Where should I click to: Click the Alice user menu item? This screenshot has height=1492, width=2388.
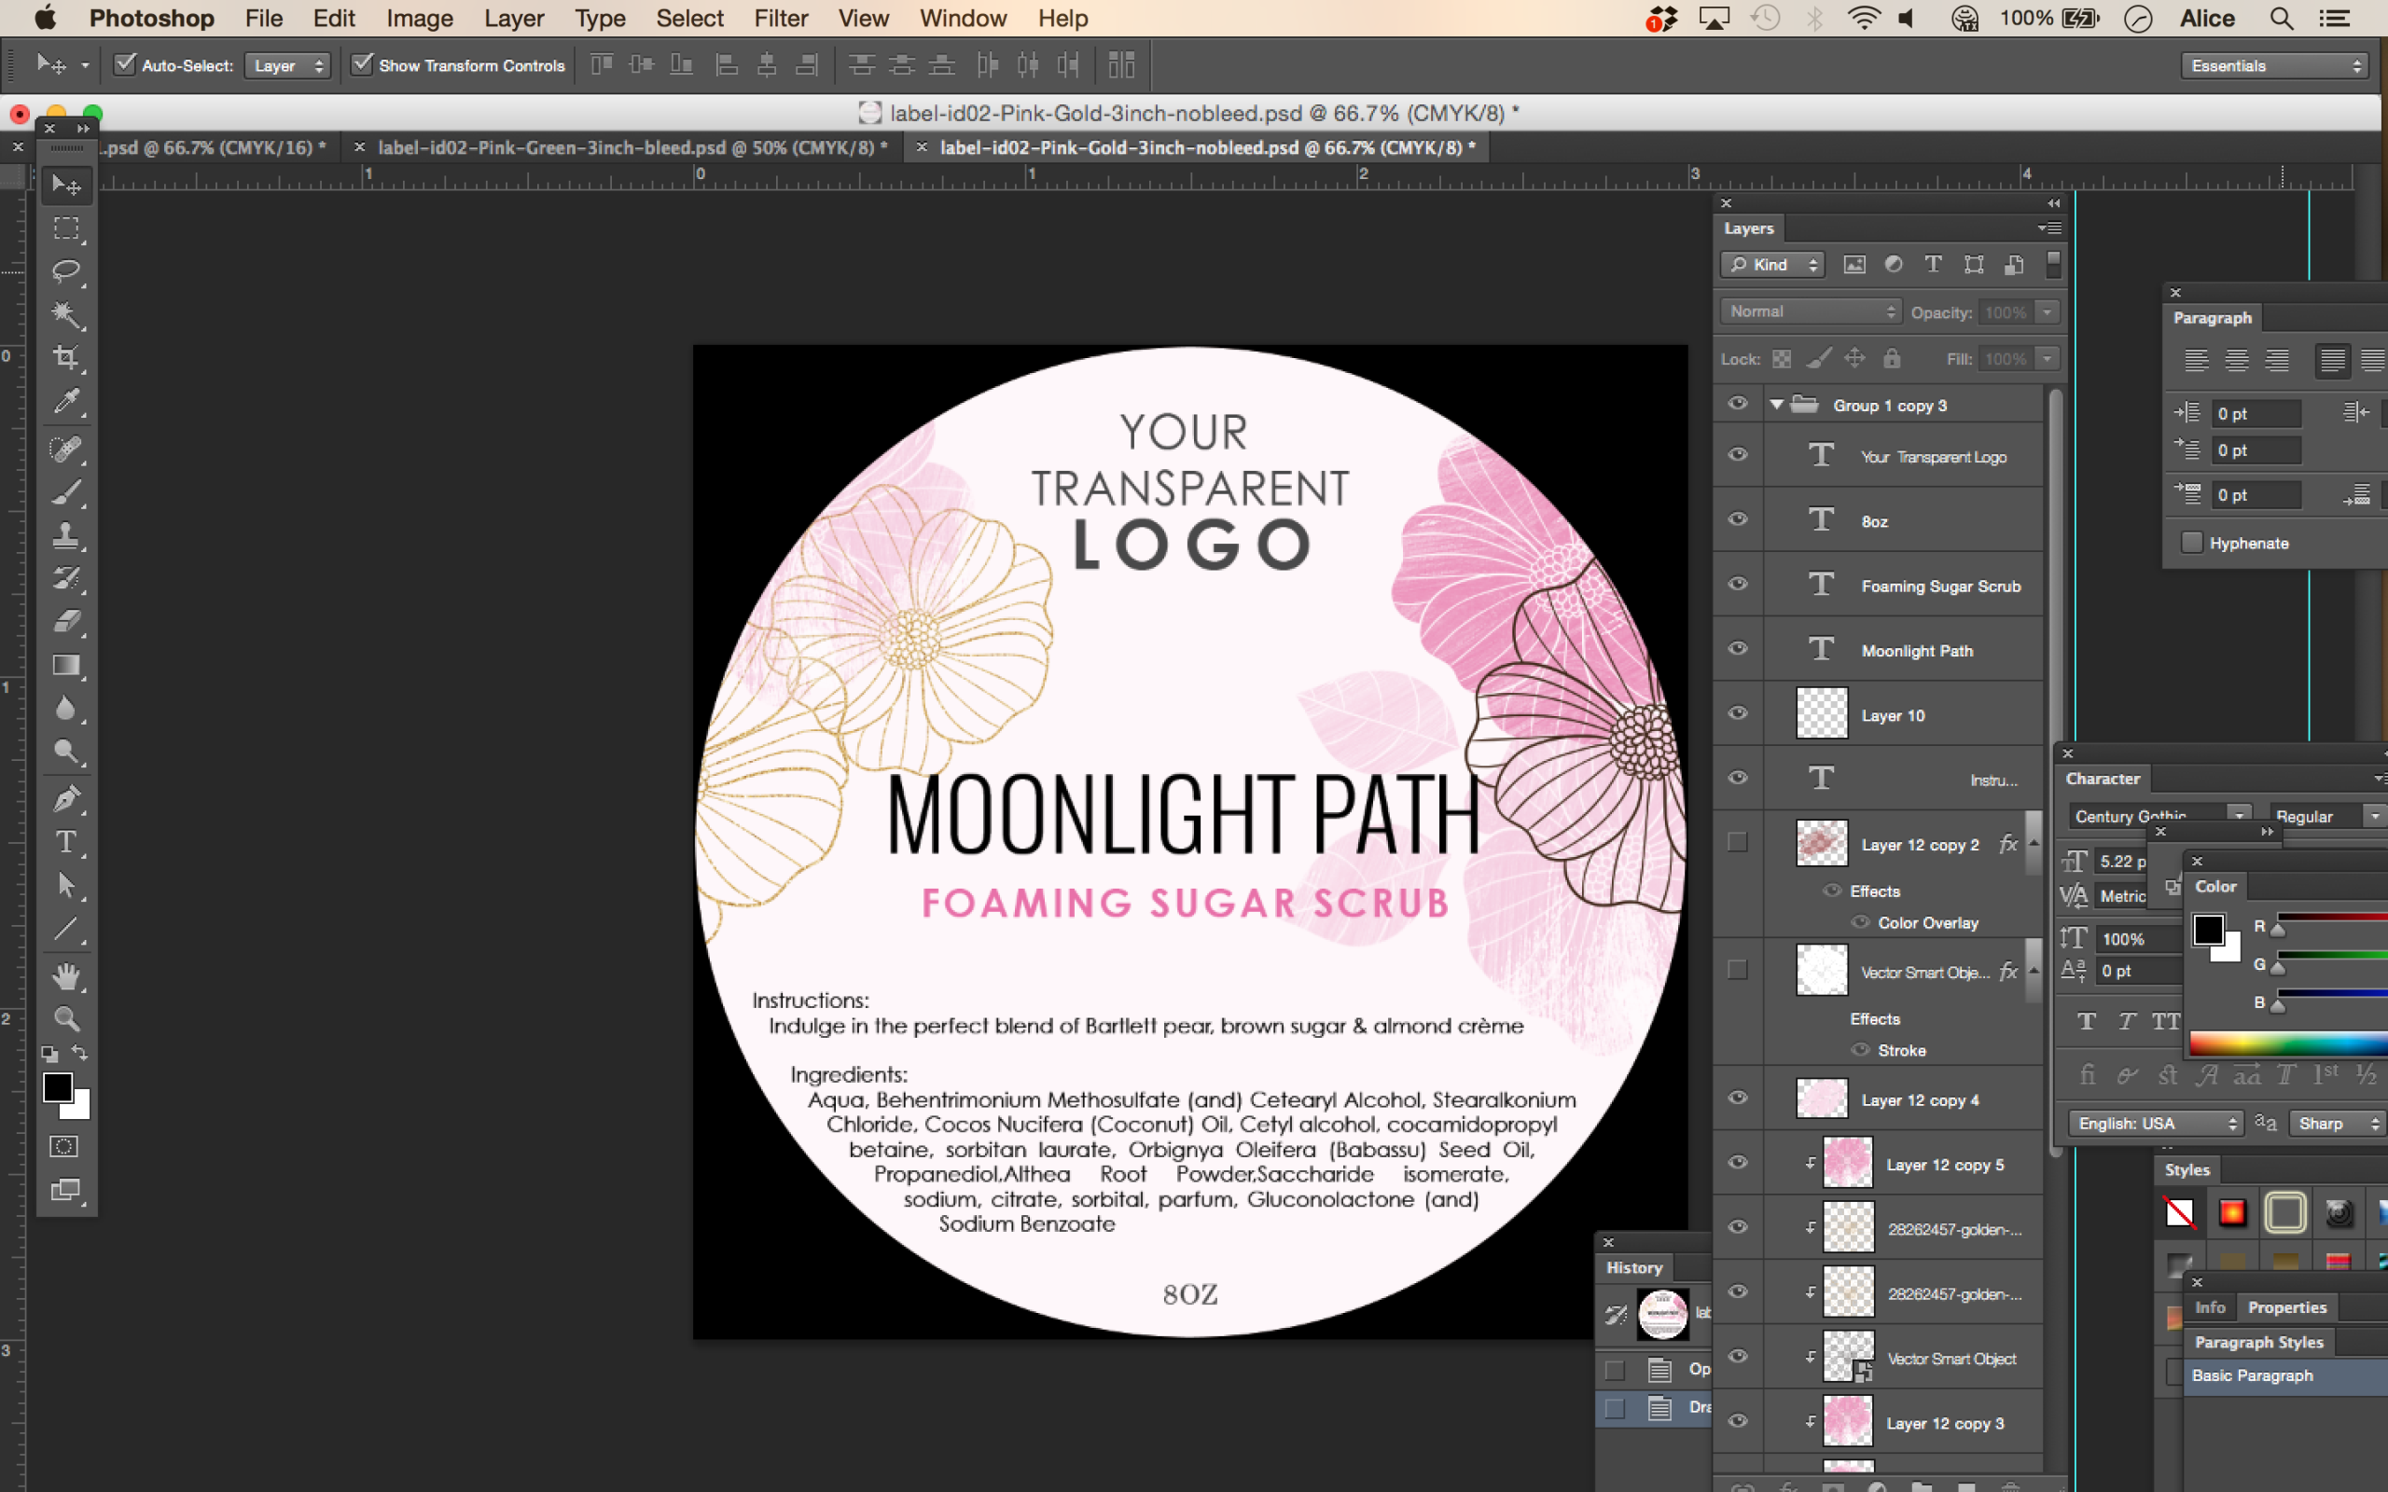point(2207,19)
